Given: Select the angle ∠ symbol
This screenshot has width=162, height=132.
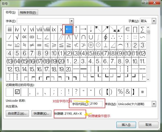Looking at the screenshot, I should pyautogui.click(x=47, y=37).
